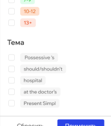111x126 pixels.
Task: Mark the at the doctor's checkbox
Action: coord(12,92)
